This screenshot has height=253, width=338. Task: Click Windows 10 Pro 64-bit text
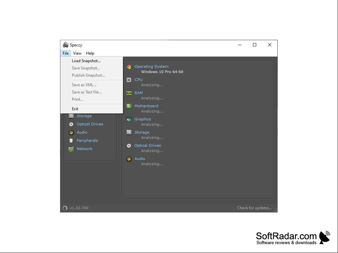pos(162,72)
